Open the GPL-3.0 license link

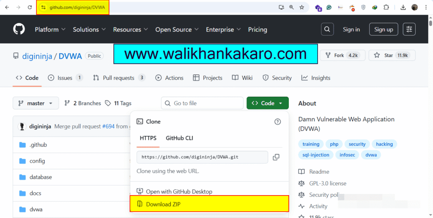point(328,183)
